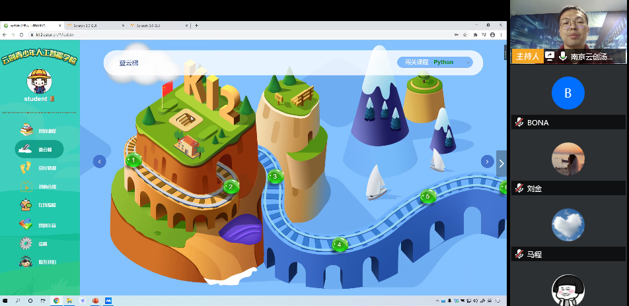Open a new browser tab with plus
The height and width of the screenshot is (306, 629).
[x=196, y=25]
